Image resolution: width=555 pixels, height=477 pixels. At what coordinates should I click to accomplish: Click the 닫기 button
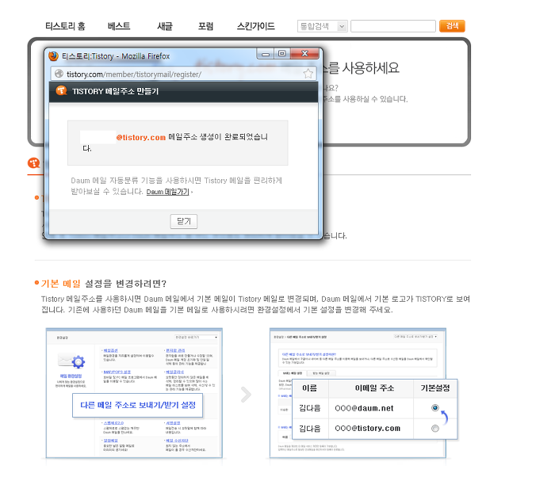pos(184,222)
